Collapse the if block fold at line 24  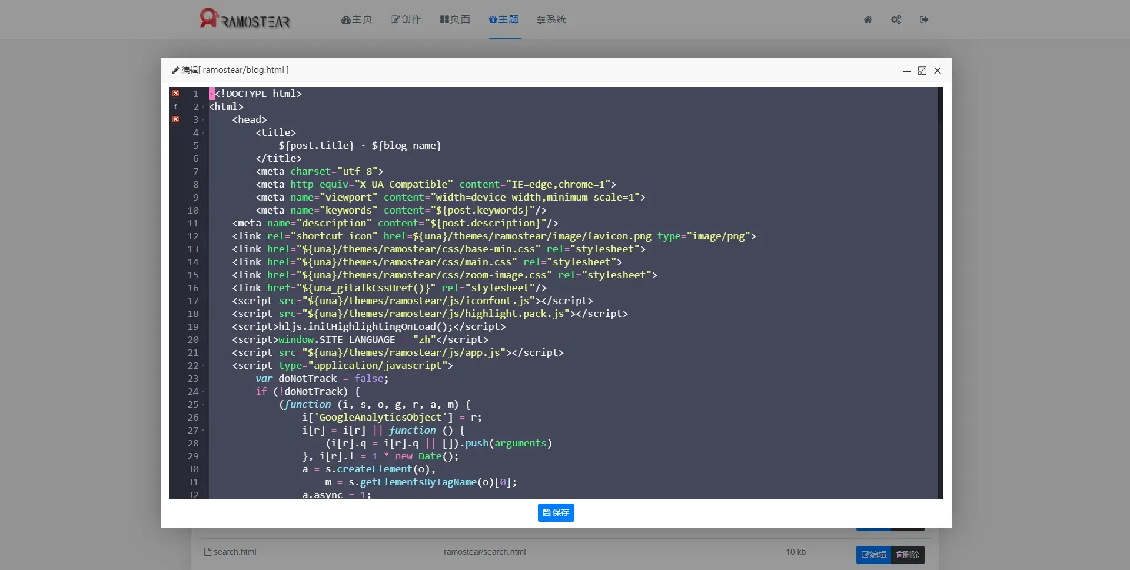click(203, 392)
